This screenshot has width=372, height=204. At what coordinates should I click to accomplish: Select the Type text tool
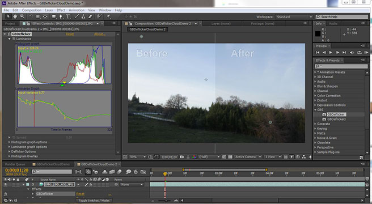point(68,16)
